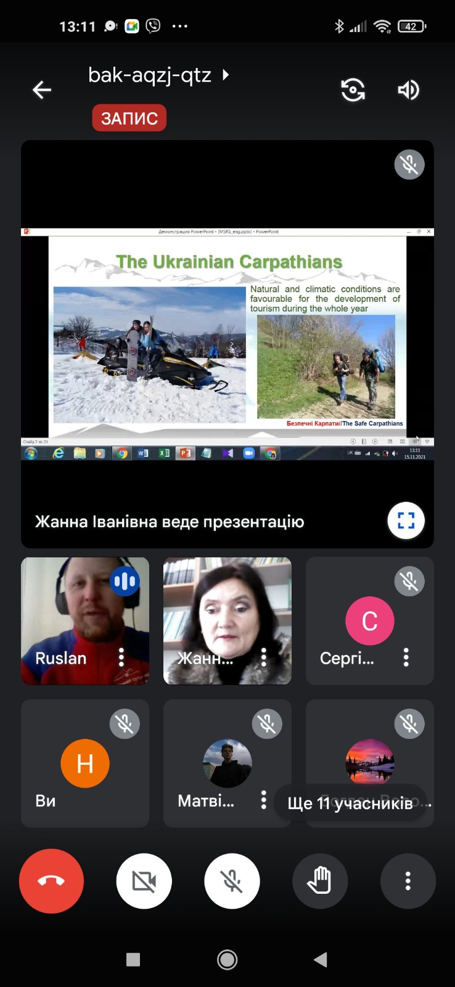Tap Android home circle button
The image size is (455, 987).
tap(227, 959)
